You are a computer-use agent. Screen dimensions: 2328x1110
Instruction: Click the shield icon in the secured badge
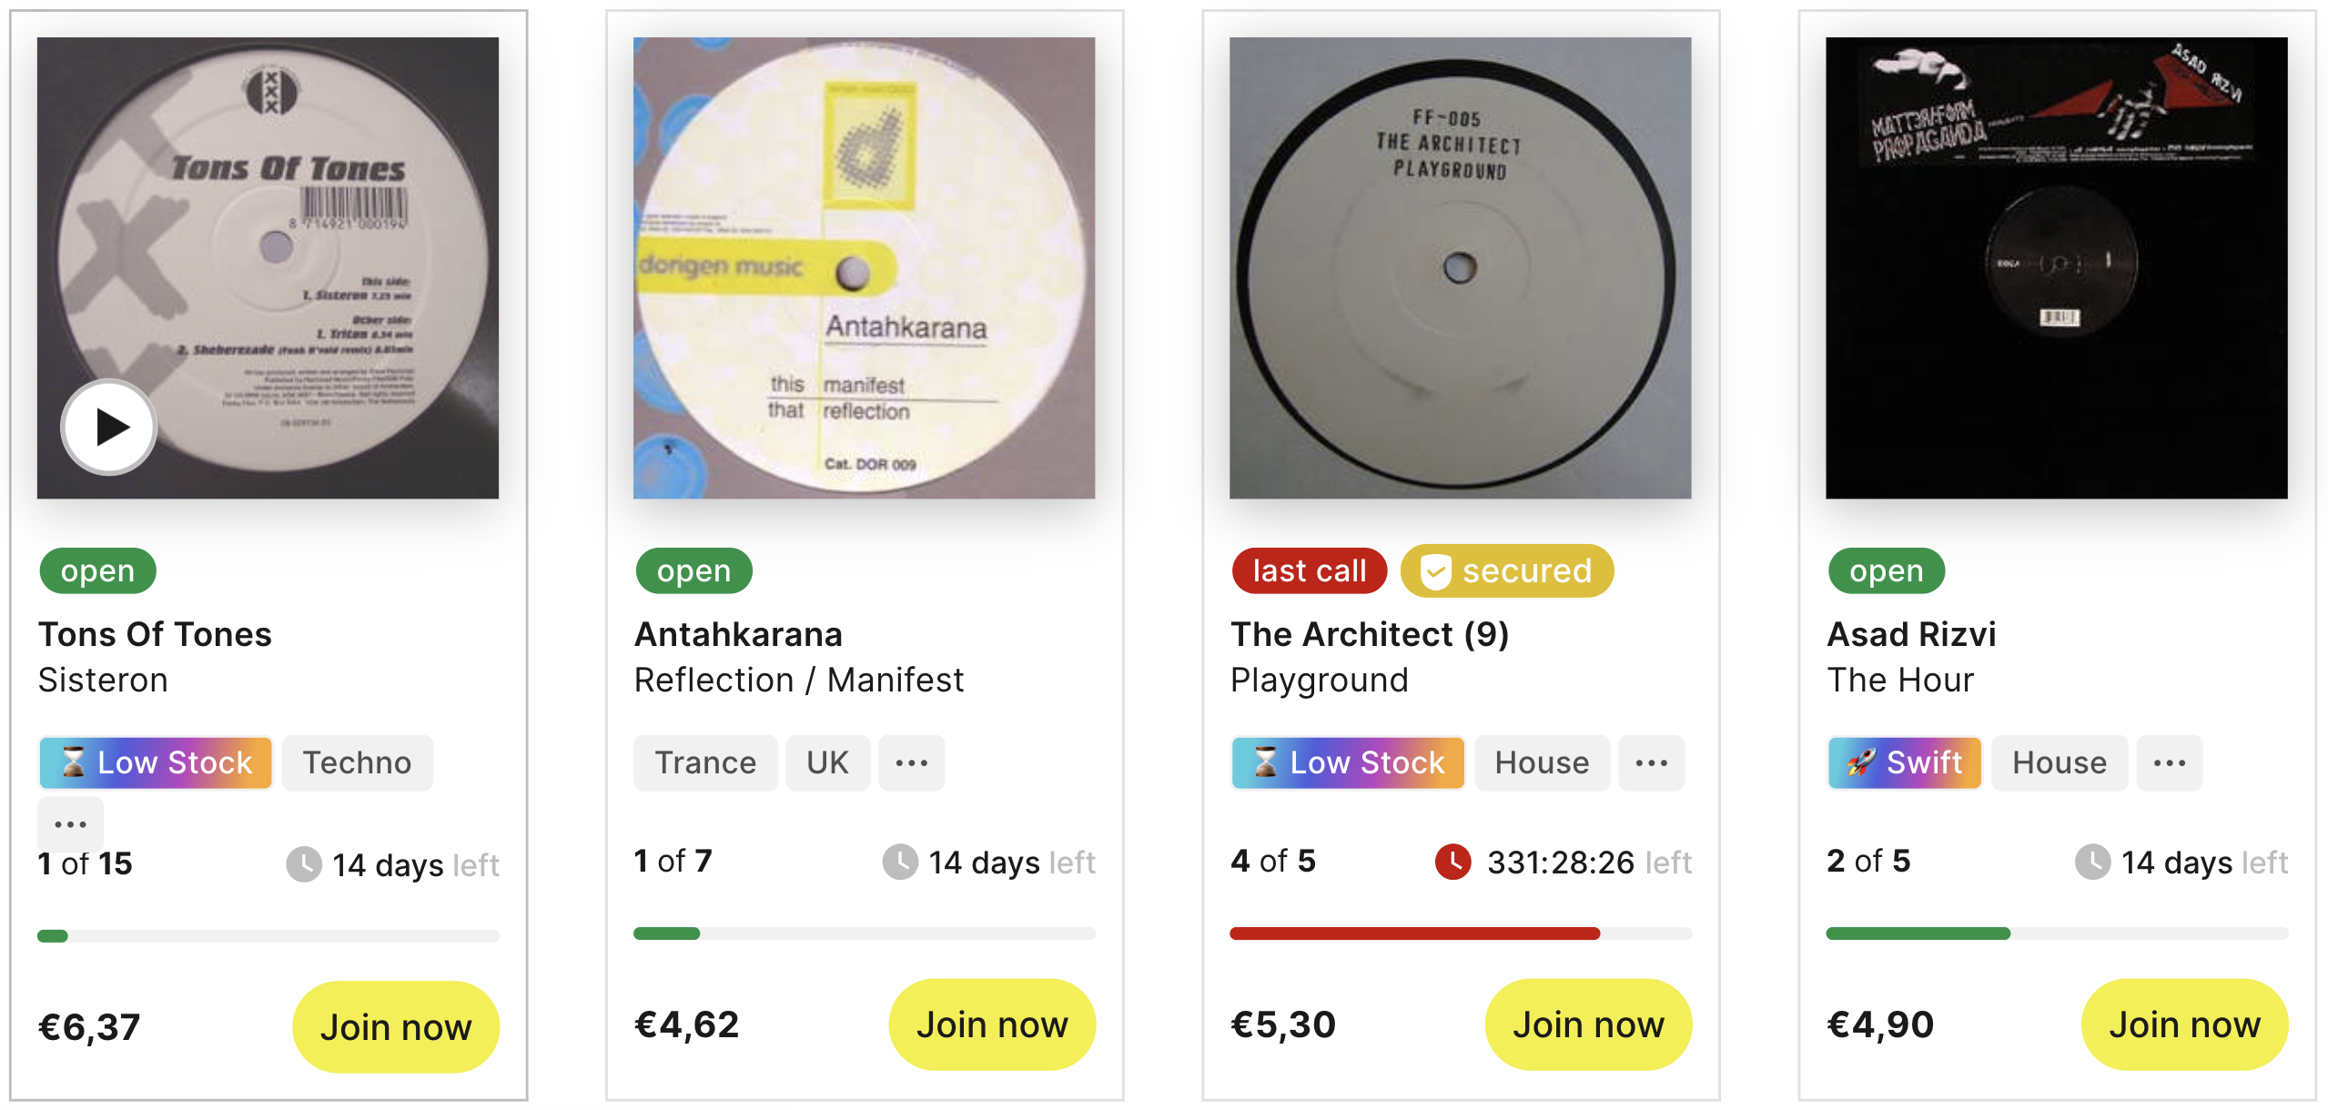pyautogui.click(x=1435, y=571)
